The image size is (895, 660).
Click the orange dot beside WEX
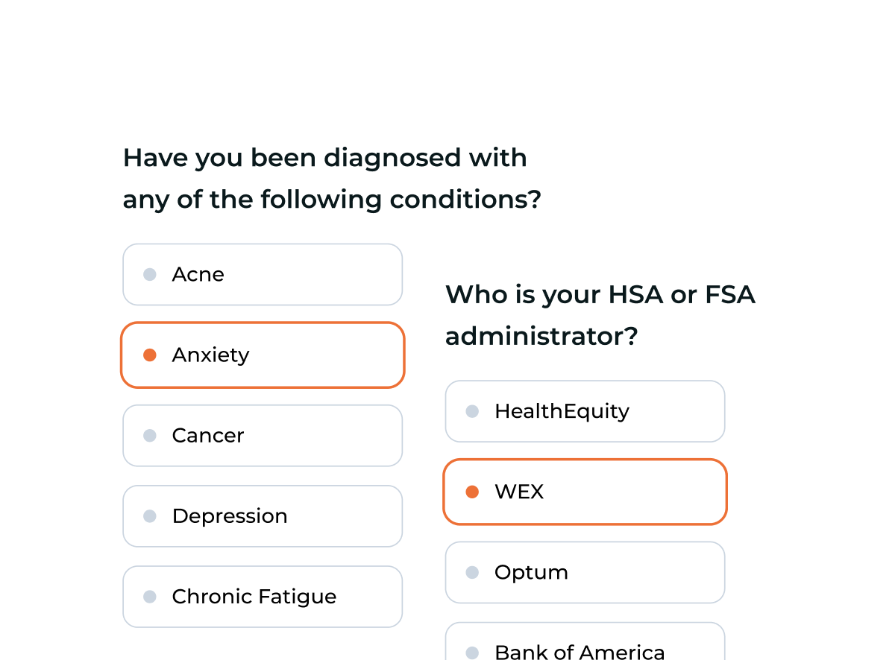472,492
